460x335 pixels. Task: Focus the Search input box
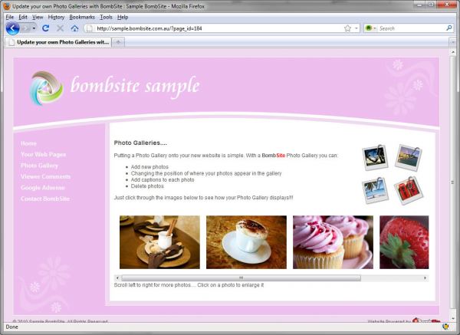(411, 28)
